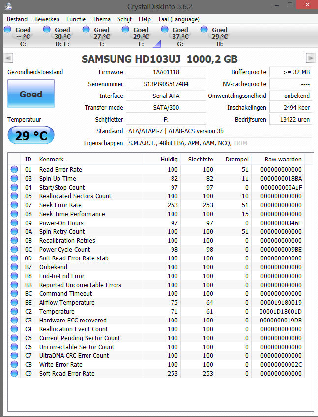Select disk I: status orb
318x417 pixels.
coord(86,29)
